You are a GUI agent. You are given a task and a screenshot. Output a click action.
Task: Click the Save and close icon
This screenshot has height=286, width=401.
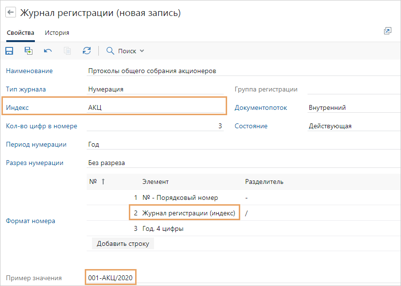tap(29, 51)
